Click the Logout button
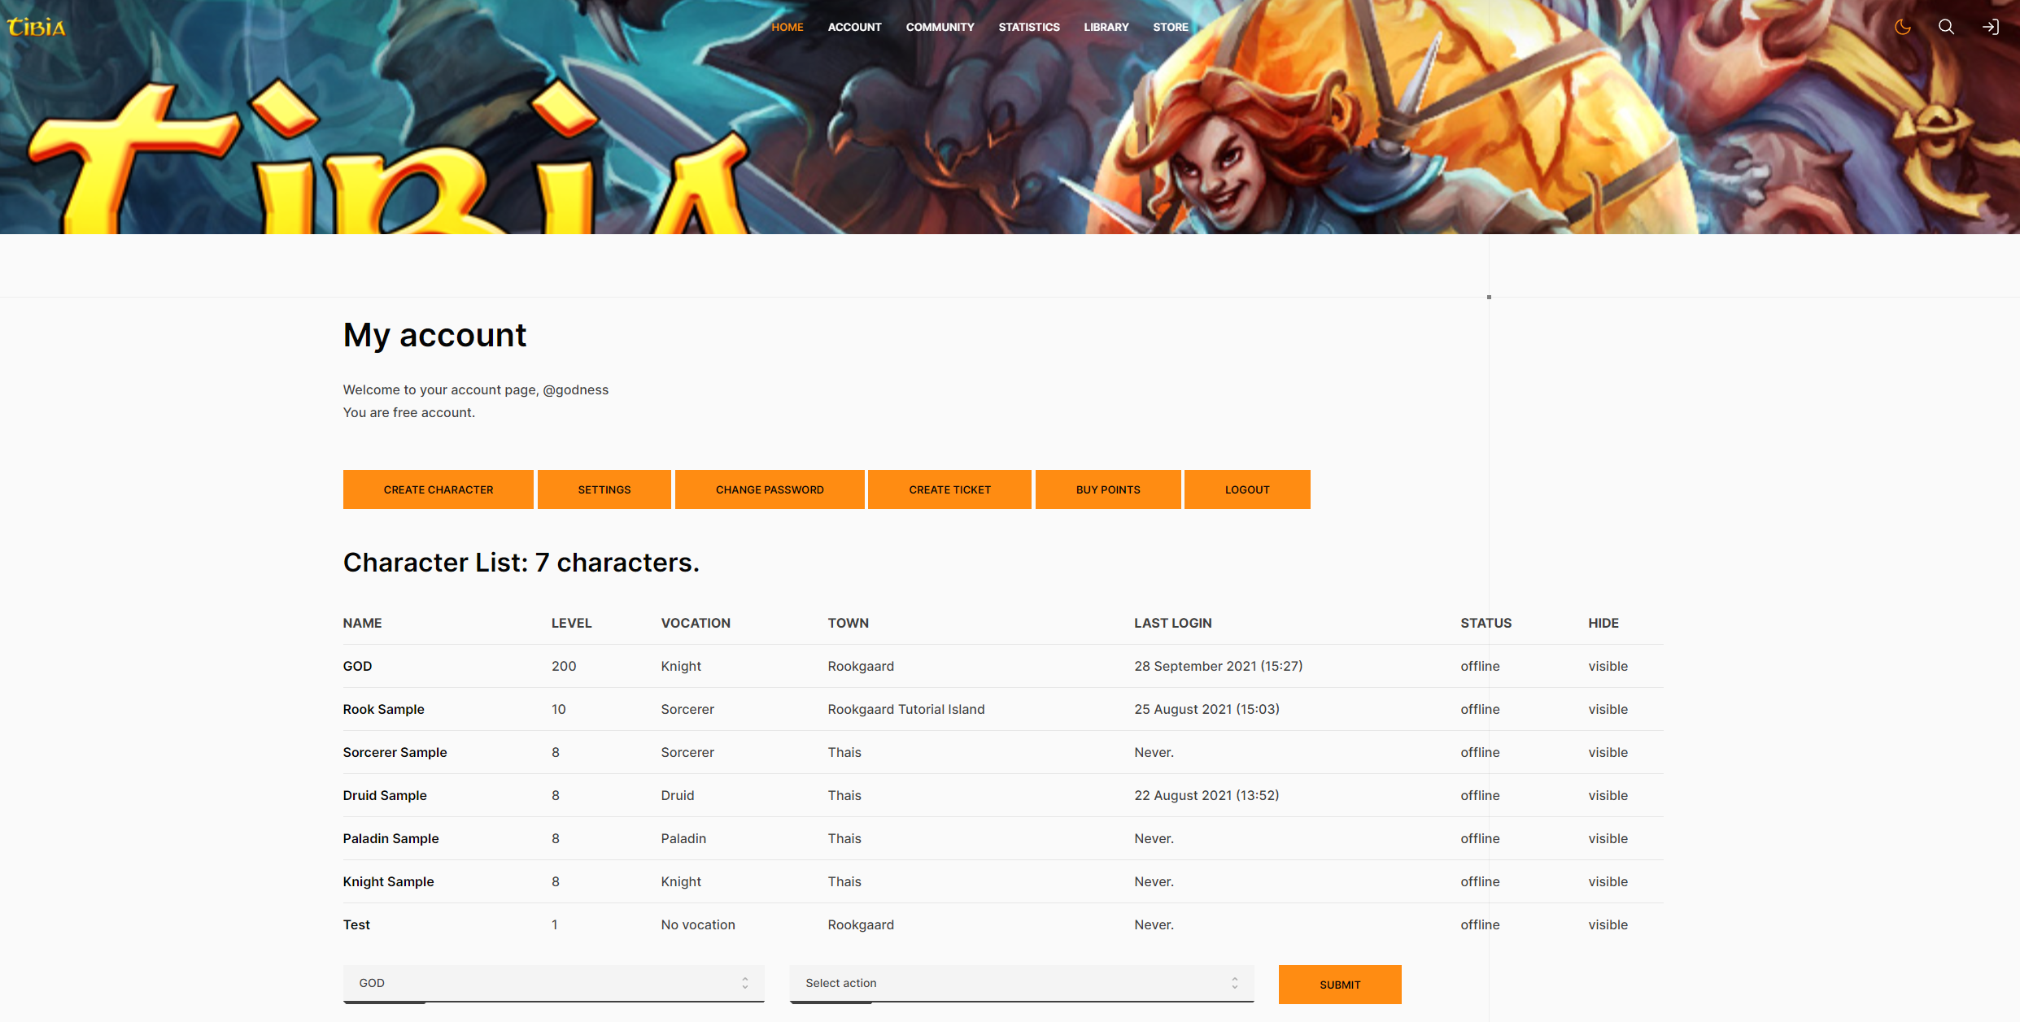2020x1022 pixels. tap(1247, 489)
